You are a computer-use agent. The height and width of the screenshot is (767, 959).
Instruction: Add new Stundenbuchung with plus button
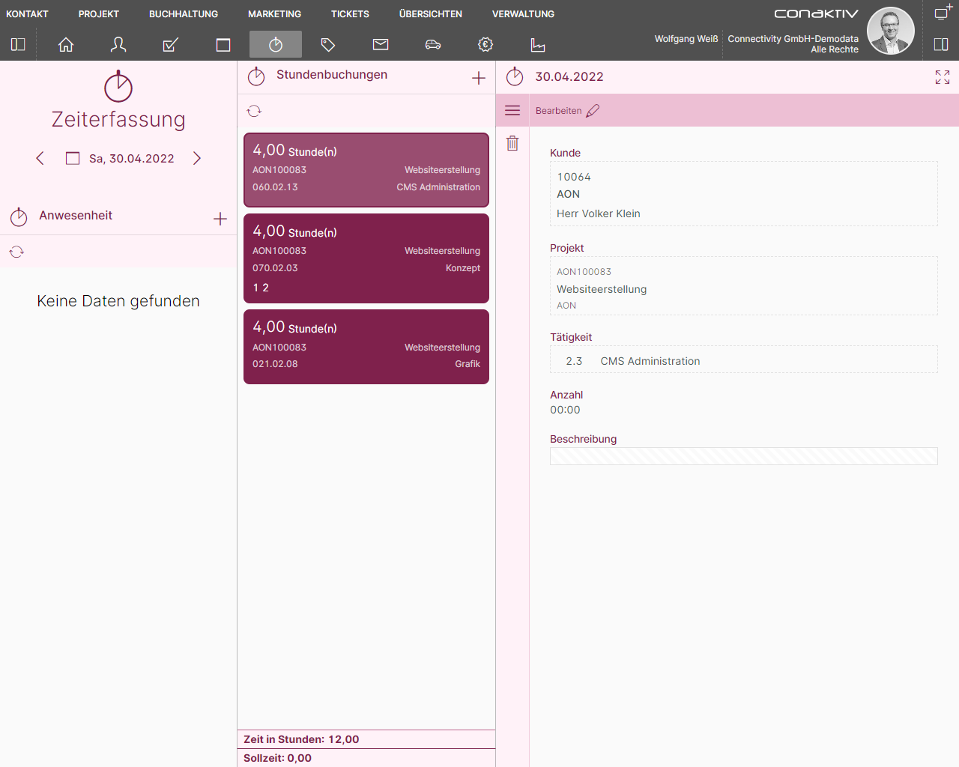click(479, 78)
